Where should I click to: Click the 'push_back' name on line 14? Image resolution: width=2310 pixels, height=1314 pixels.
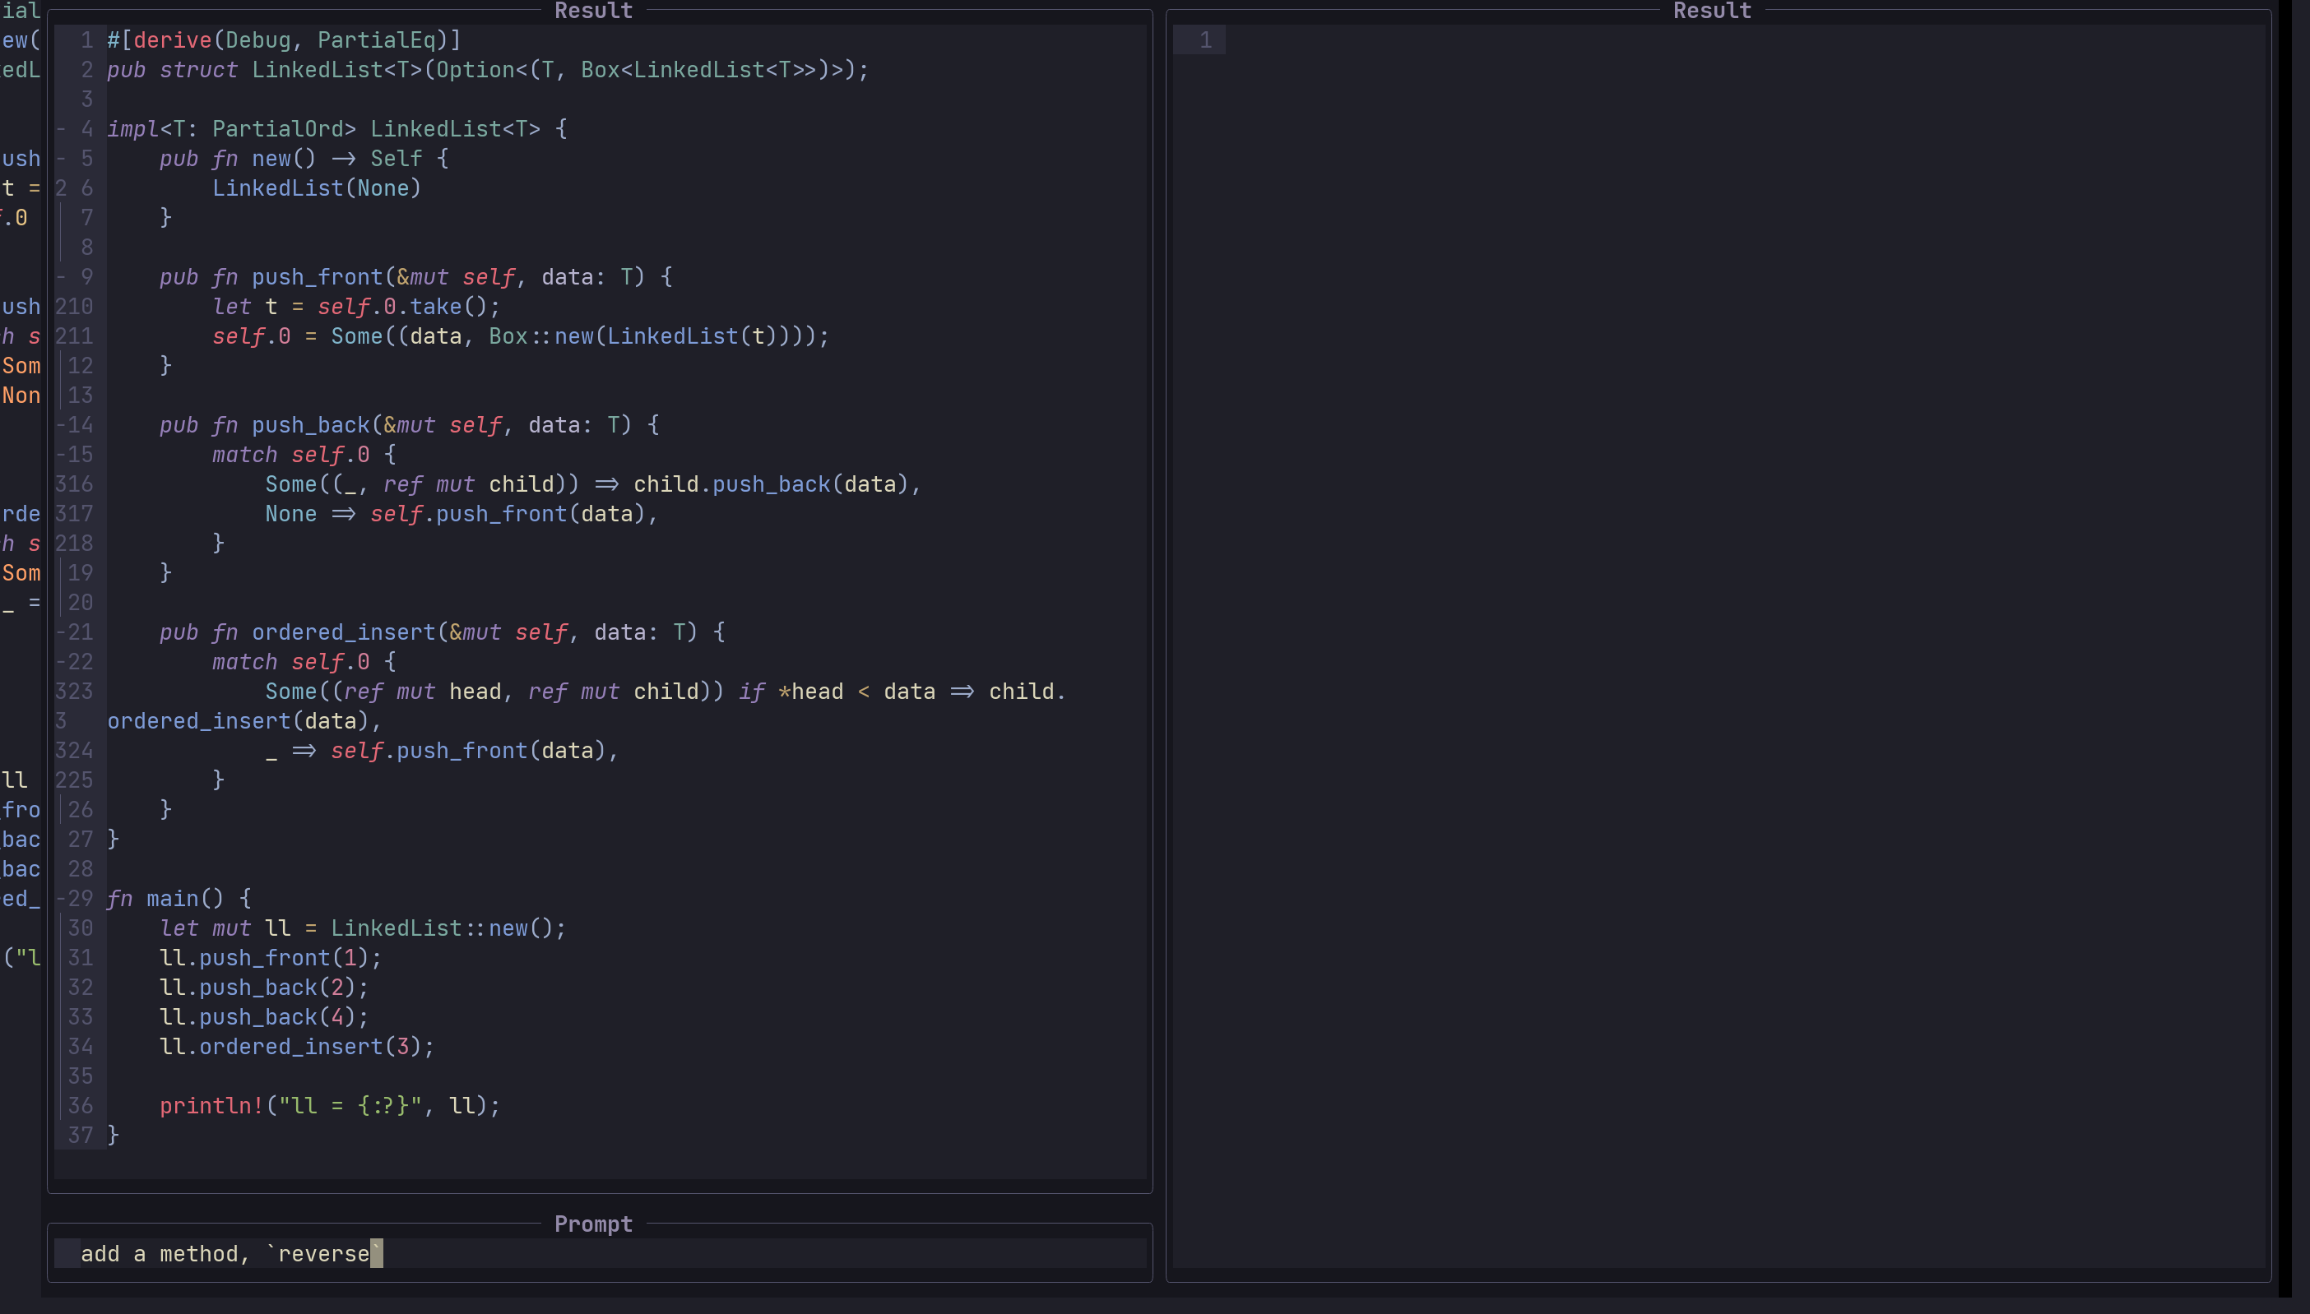pos(310,425)
